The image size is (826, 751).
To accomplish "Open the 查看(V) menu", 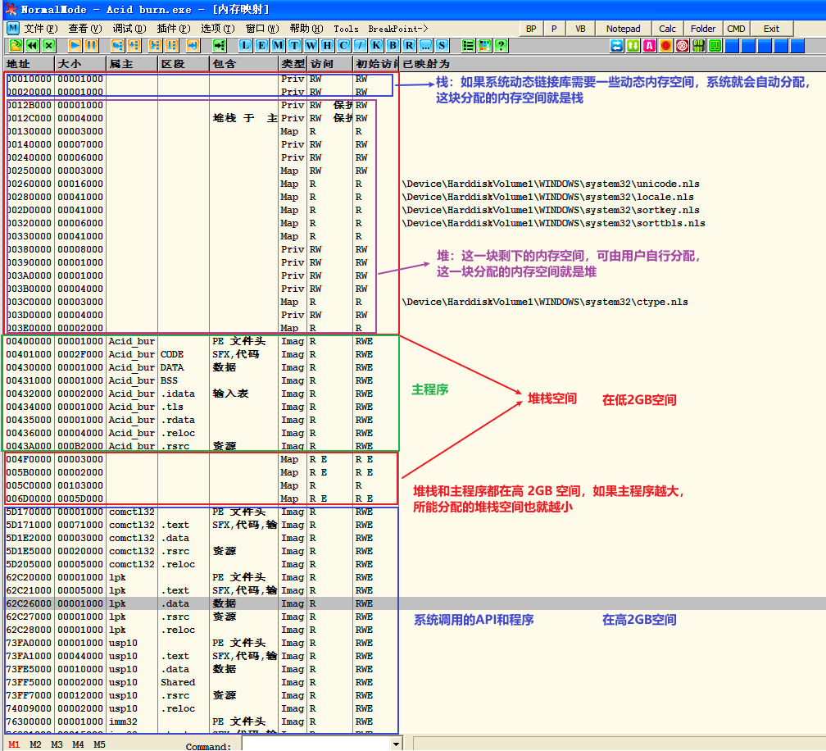I will (x=85, y=29).
